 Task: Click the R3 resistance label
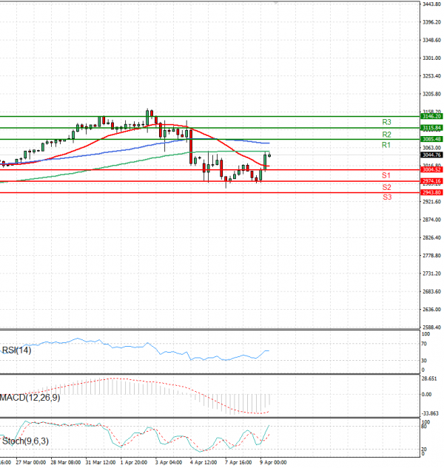pos(386,121)
